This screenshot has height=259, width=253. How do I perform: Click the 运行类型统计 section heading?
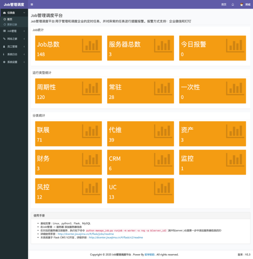pyautogui.click(x=42, y=73)
